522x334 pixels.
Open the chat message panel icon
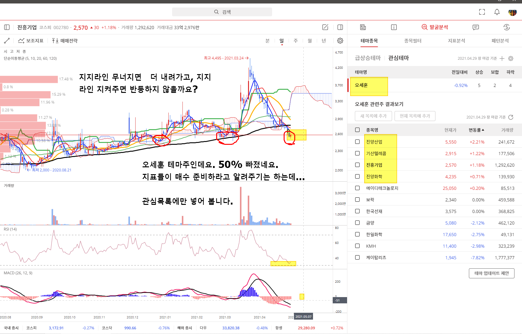476,27
